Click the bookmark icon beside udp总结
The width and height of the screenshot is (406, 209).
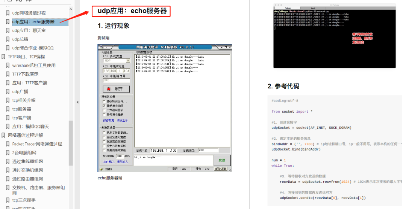click(8, 39)
